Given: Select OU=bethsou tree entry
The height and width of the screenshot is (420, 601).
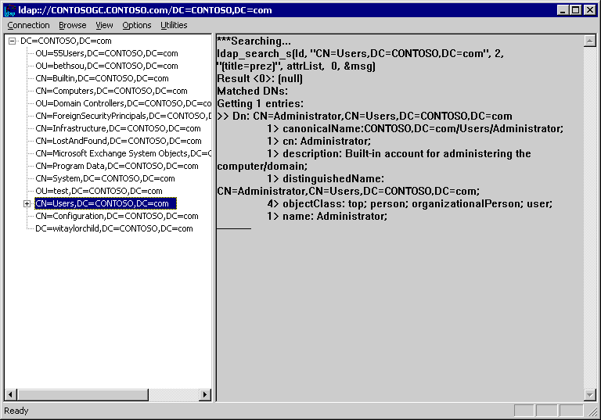Looking at the screenshot, I should pos(106,66).
